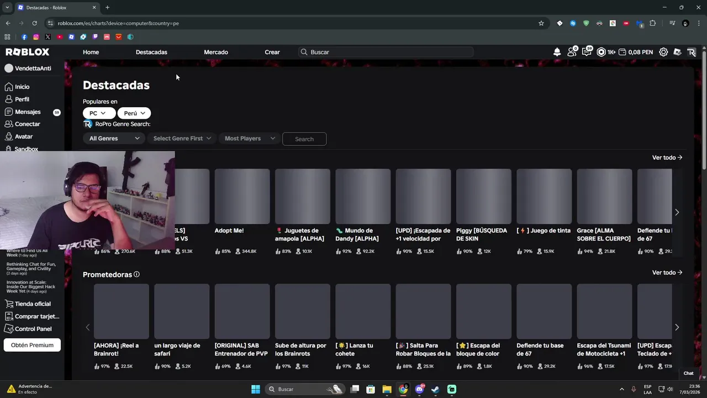Open the RoPro extension icon in header
Image resolution: width=707 pixels, height=398 pixels.
pos(691,52)
